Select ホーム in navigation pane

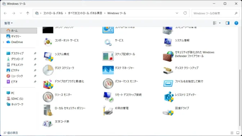[19, 31]
